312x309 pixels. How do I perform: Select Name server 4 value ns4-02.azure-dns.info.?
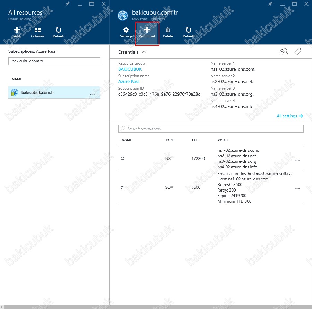tap(233, 106)
